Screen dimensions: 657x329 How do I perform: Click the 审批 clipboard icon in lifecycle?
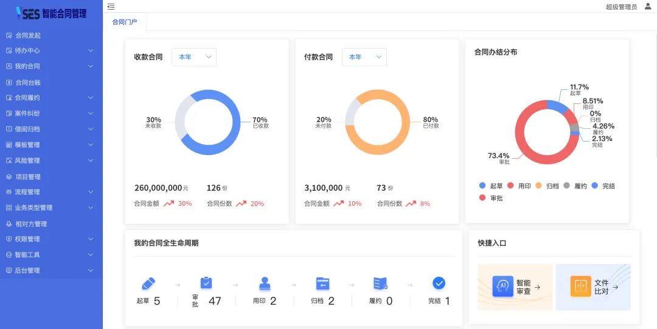[206, 283]
